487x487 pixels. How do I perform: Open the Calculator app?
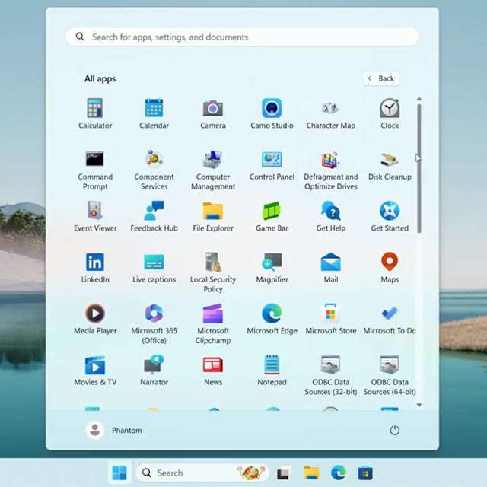(x=95, y=113)
